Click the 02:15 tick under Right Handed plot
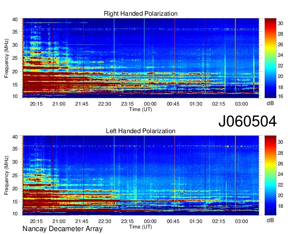 click(x=219, y=104)
